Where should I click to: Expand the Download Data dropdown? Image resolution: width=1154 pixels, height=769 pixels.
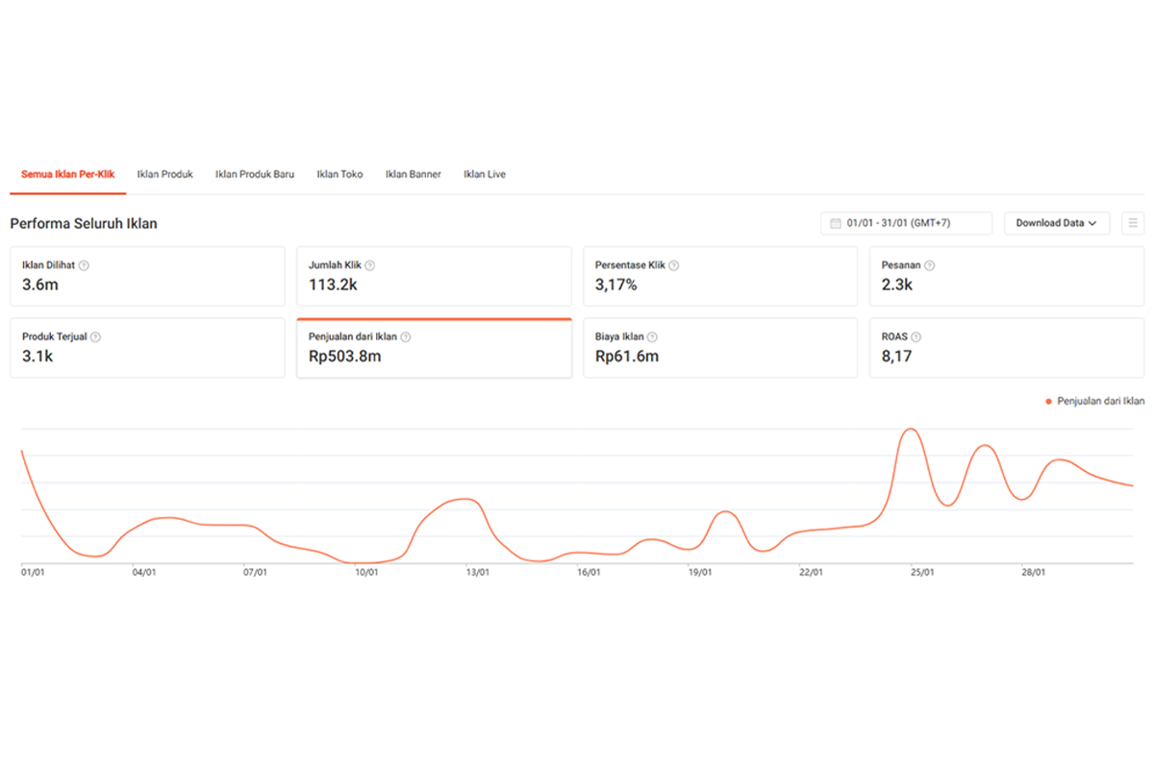tap(1057, 223)
